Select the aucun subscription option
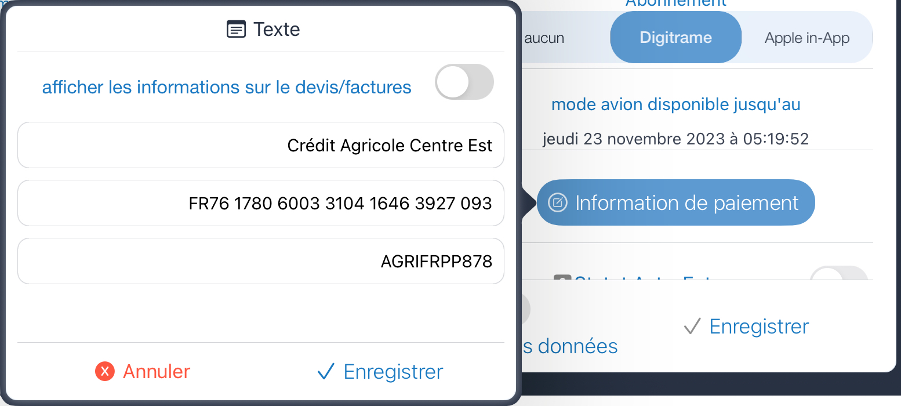Image resolution: width=901 pixels, height=406 pixels. point(544,38)
